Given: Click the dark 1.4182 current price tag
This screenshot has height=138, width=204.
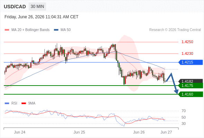Looking at the screenshot, I should coord(191,81).
